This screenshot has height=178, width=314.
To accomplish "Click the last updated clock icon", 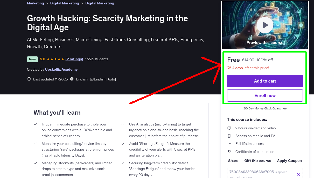I will coord(29,79).
